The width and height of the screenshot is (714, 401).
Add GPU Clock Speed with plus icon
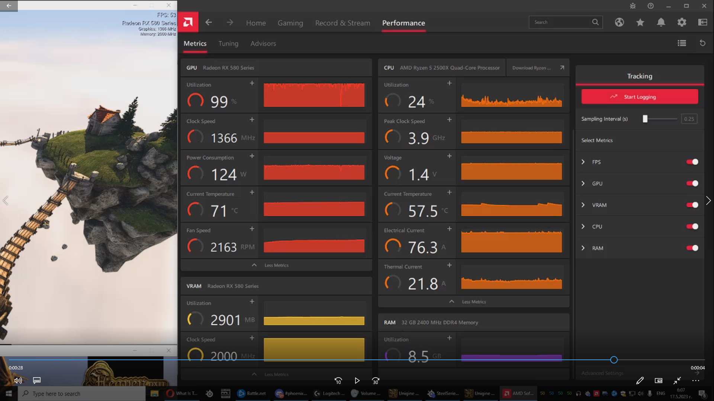click(x=252, y=120)
